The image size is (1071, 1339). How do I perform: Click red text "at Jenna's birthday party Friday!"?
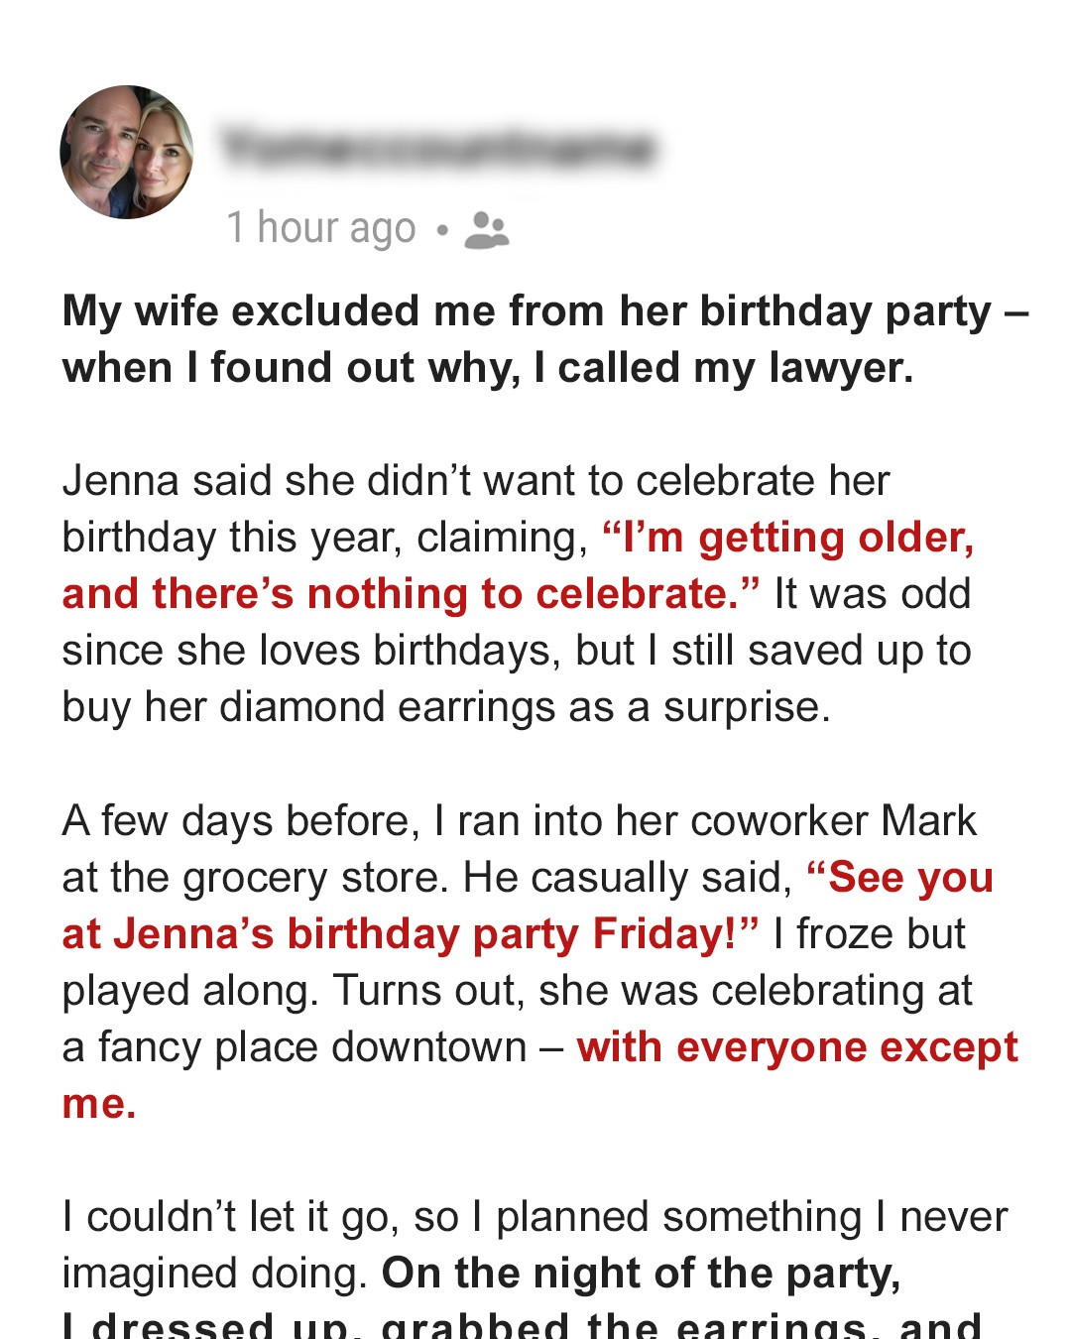click(411, 934)
